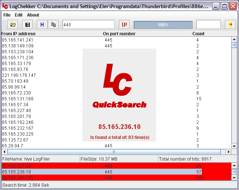Sort by On port number column header
This screenshot has height=190, width=239.
[x=119, y=33]
